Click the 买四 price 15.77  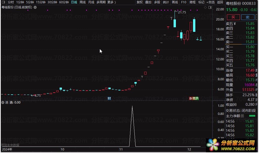(250, 61)
